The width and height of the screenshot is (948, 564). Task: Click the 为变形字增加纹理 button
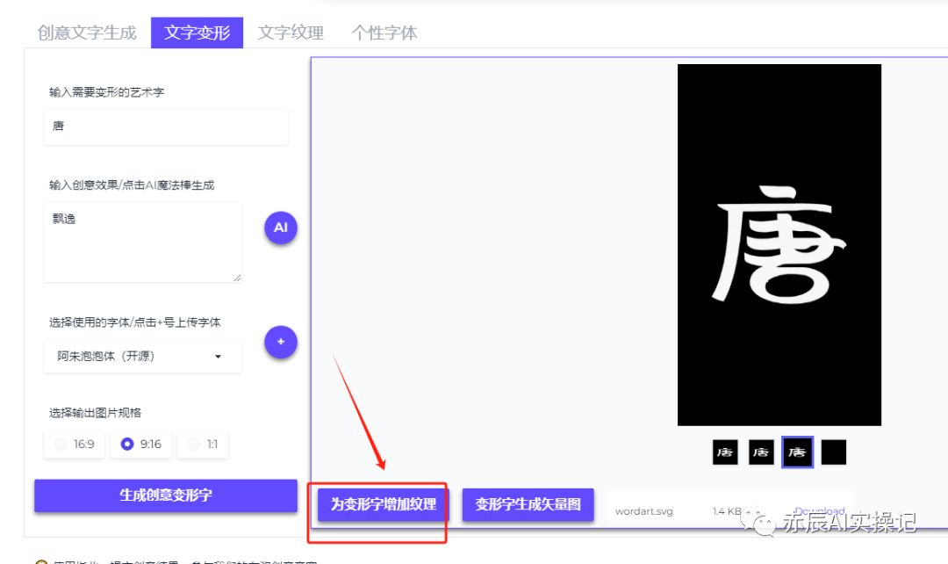(x=384, y=504)
